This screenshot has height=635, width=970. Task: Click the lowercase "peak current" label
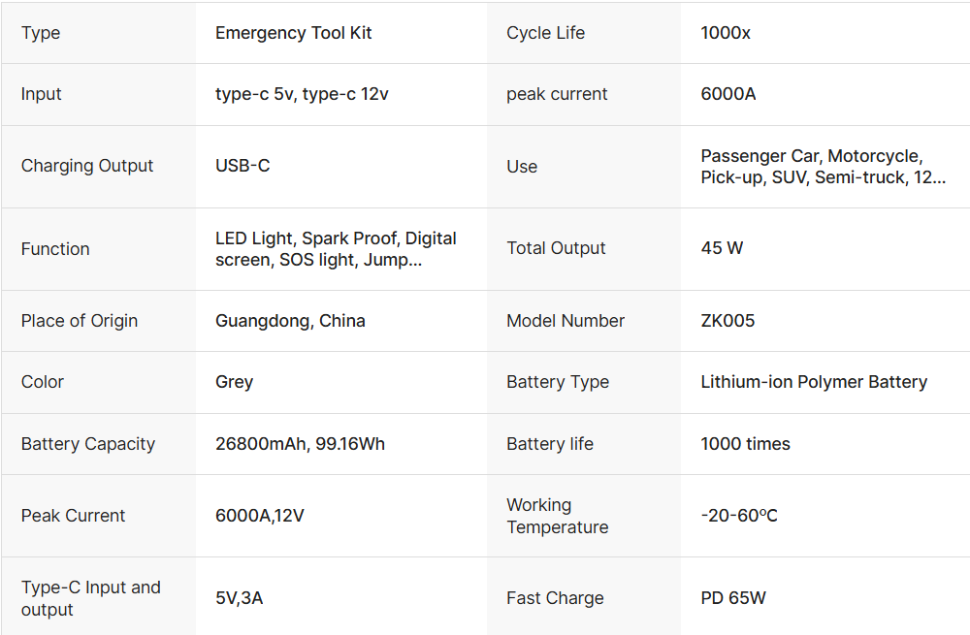pos(557,94)
